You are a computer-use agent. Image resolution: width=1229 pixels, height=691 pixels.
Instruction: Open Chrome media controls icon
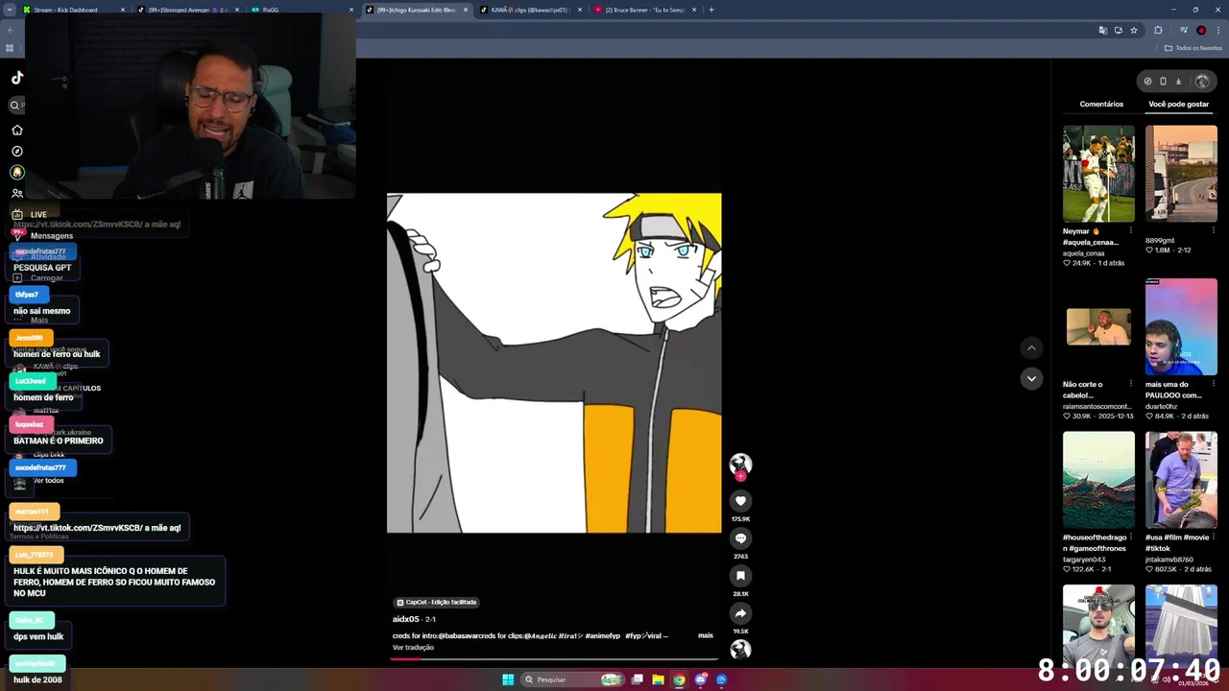click(x=1183, y=30)
